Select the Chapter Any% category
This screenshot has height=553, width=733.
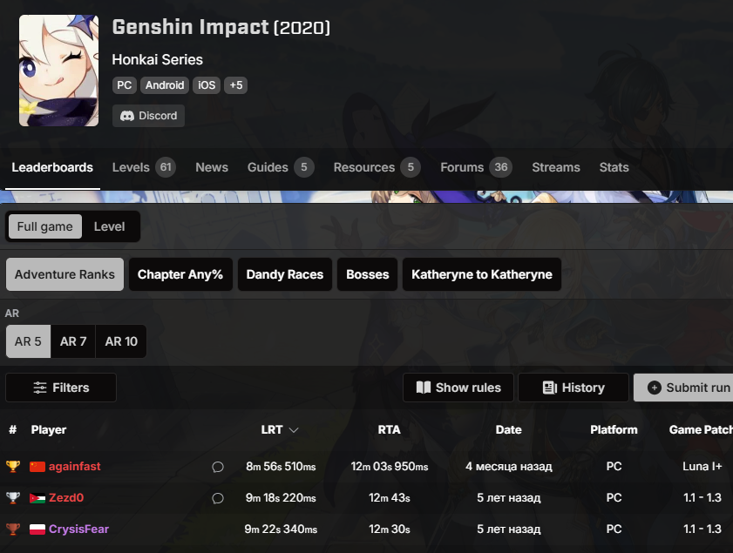tap(180, 274)
